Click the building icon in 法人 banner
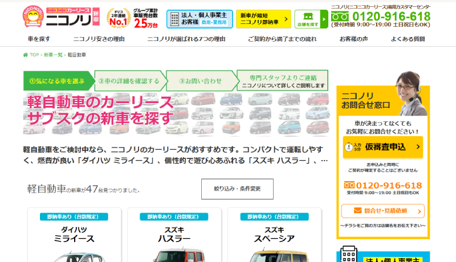This screenshot has height=262, width=456. (174, 19)
